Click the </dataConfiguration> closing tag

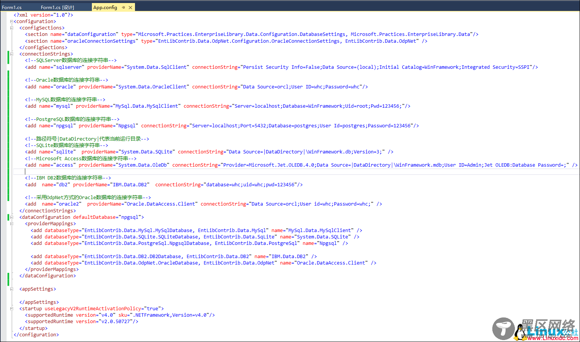pos(48,276)
